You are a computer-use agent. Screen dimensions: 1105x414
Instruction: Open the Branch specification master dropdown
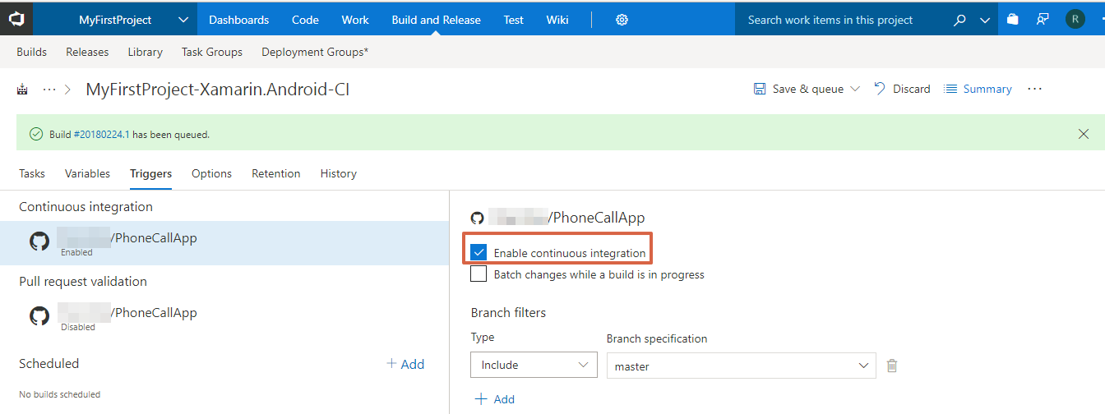(x=741, y=366)
